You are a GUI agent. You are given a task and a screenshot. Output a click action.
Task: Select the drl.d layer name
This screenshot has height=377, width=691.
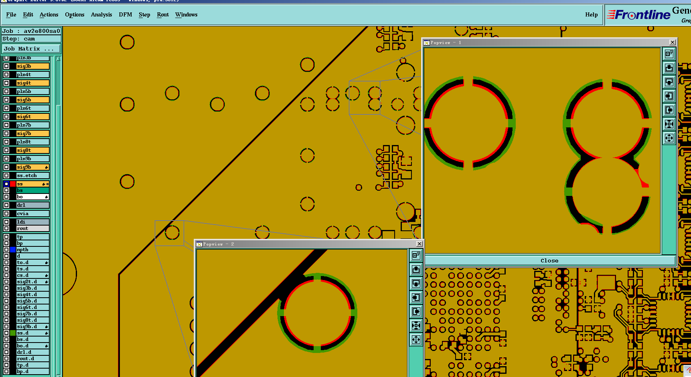(32, 352)
